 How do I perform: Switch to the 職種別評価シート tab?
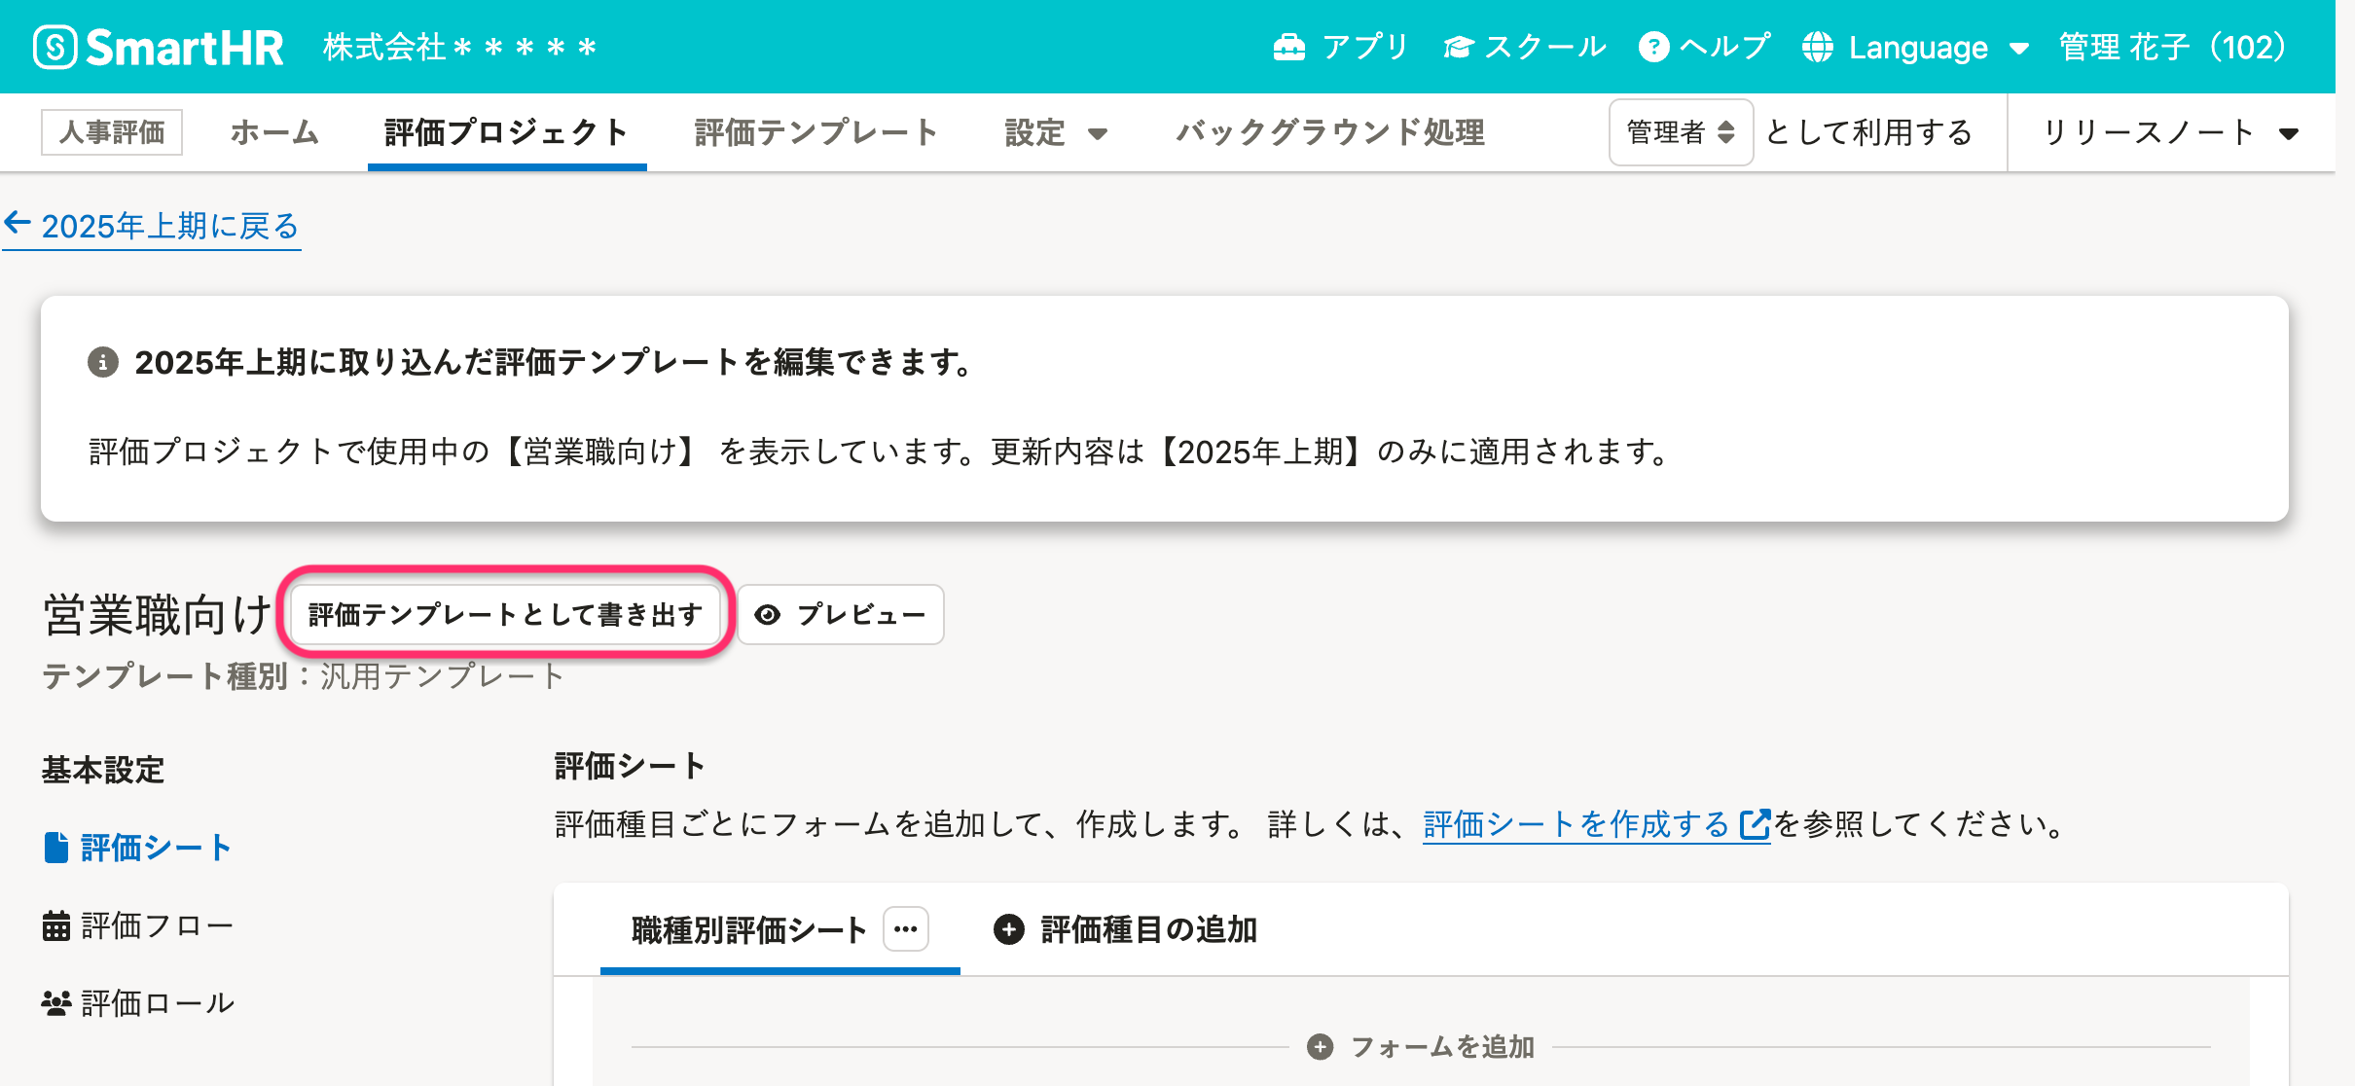point(746,929)
